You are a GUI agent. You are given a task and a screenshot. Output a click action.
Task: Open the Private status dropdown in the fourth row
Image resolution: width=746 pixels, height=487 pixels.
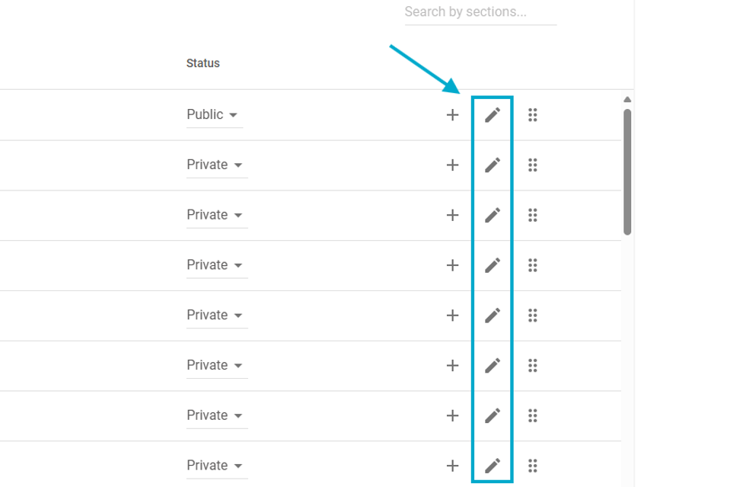point(215,265)
